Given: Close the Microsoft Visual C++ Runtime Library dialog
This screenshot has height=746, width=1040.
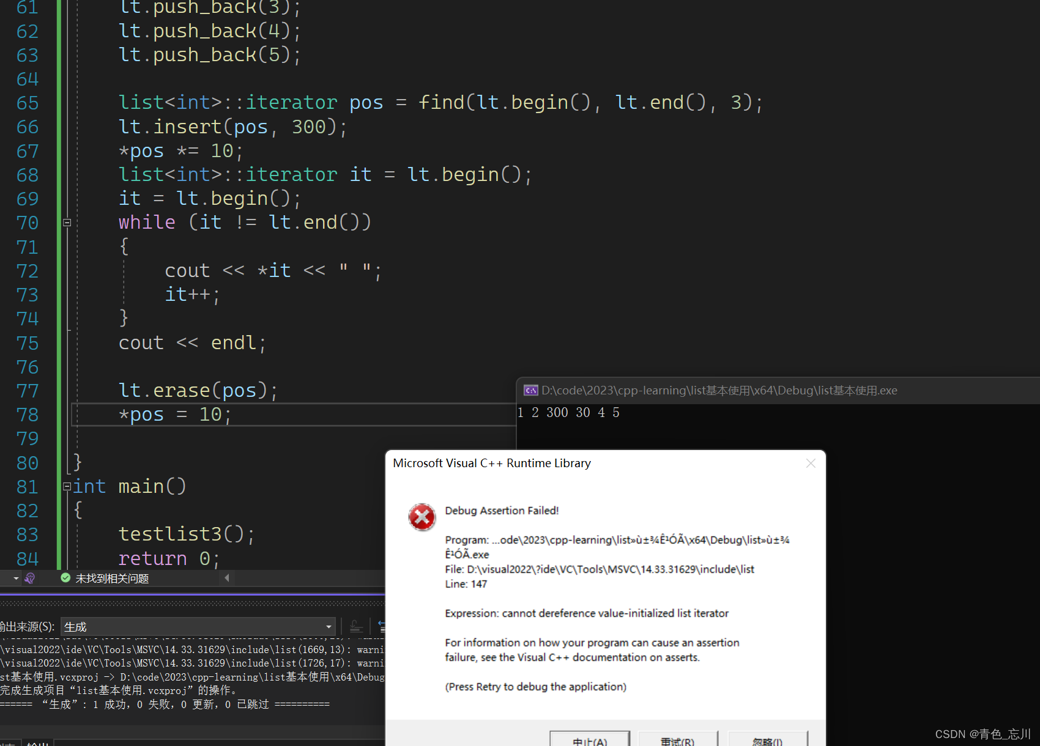Looking at the screenshot, I should (x=811, y=463).
